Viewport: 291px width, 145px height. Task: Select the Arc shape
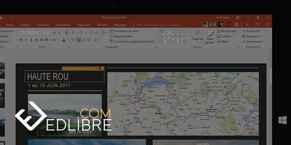coord(166,41)
